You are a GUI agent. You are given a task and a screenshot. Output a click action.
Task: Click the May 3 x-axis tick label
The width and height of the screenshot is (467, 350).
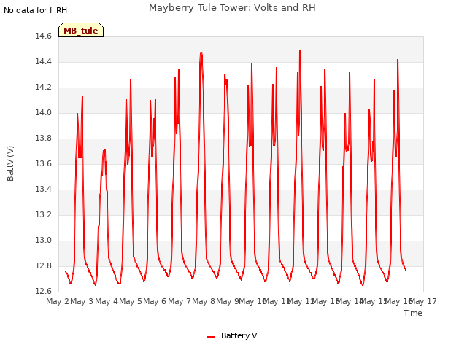coord(82,301)
